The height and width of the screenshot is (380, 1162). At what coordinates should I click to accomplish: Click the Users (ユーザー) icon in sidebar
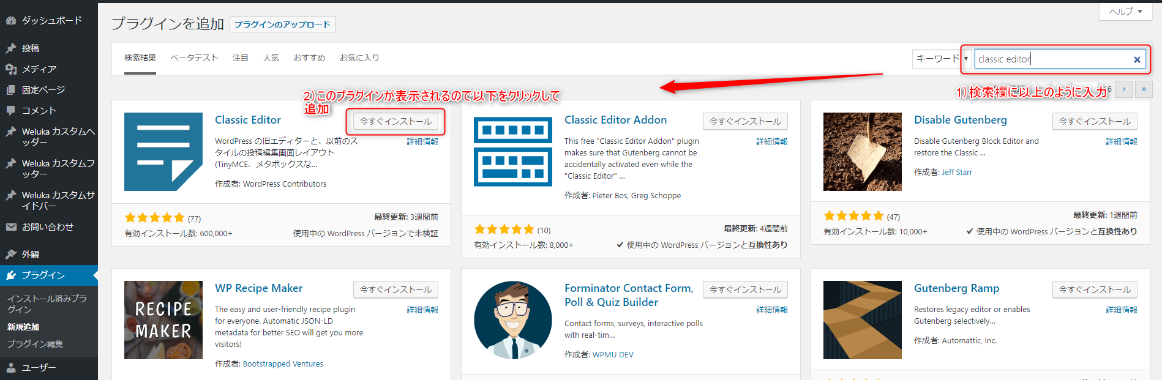11,368
